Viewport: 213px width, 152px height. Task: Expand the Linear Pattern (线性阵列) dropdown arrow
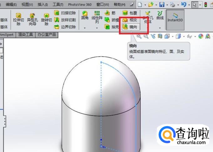click(x=97, y=28)
